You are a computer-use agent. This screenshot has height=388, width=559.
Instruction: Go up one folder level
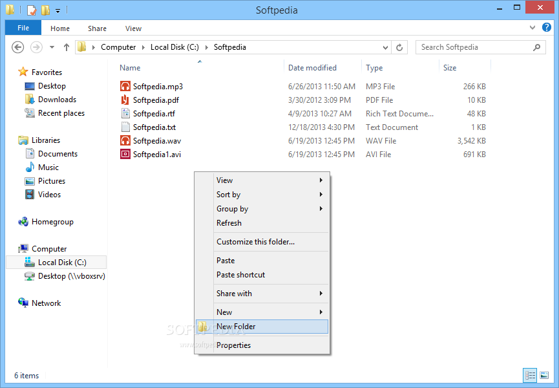pyautogui.click(x=67, y=47)
